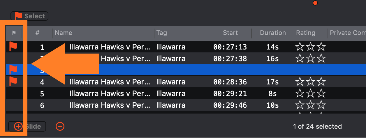Select clip 6 starting at 00:29:46
This screenshot has width=366, height=138.
coord(186,105)
